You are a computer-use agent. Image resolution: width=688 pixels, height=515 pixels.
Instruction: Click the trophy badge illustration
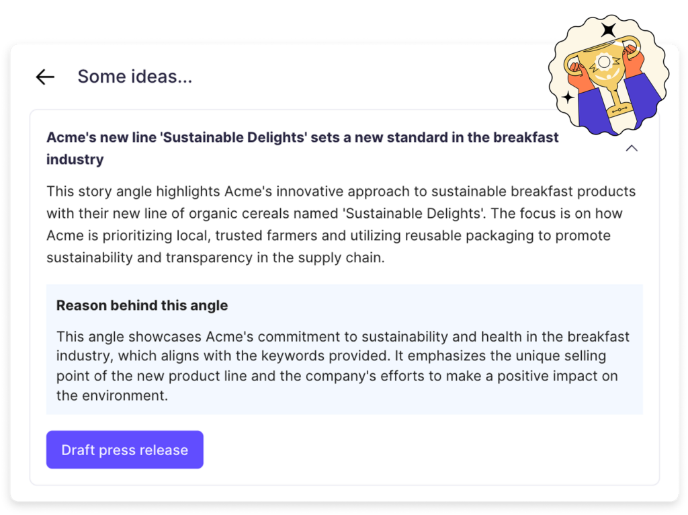click(609, 75)
